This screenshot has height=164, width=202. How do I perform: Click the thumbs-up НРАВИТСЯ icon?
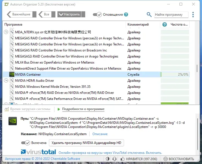click(123, 159)
